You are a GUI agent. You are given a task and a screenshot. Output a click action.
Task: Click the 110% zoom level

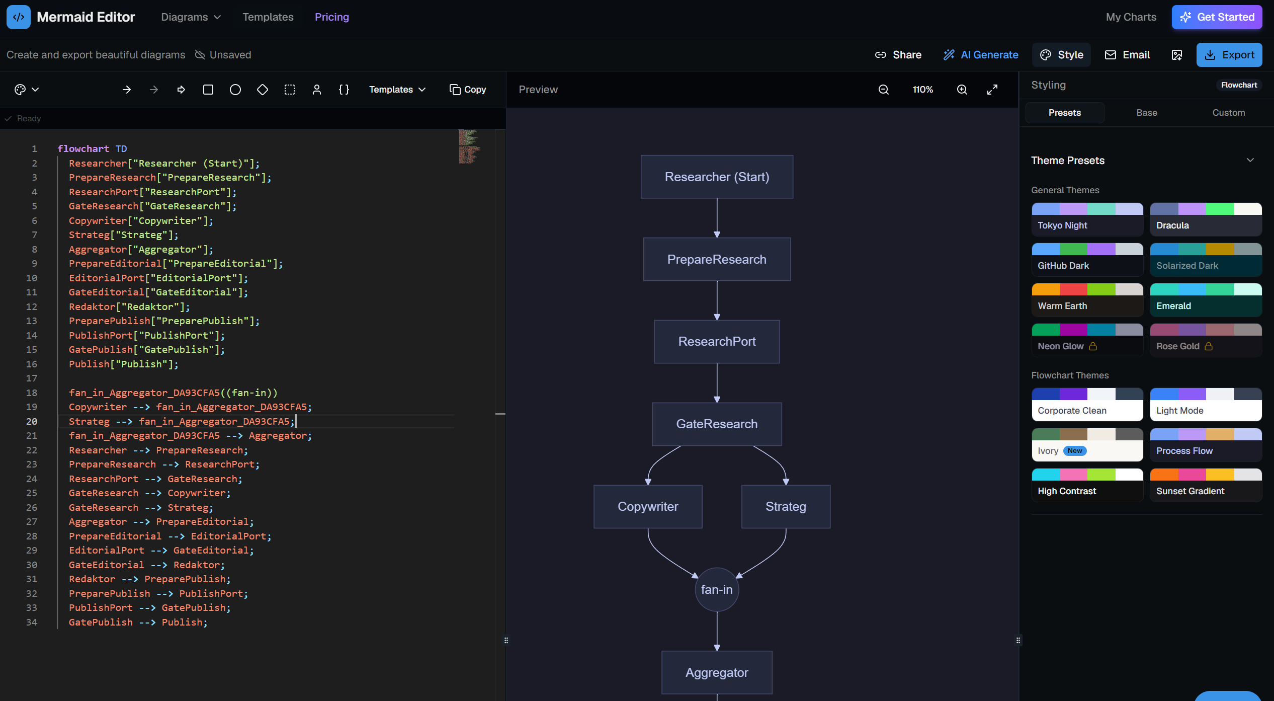(x=923, y=90)
